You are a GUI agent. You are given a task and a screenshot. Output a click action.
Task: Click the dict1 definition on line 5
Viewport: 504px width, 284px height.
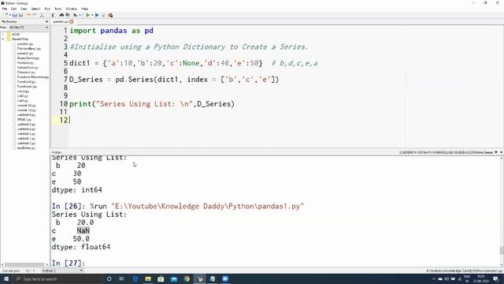click(166, 63)
